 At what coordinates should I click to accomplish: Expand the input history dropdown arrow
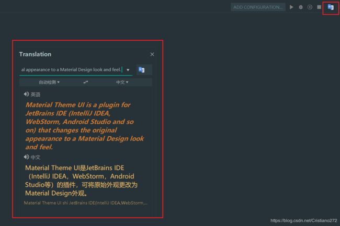click(x=128, y=70)
